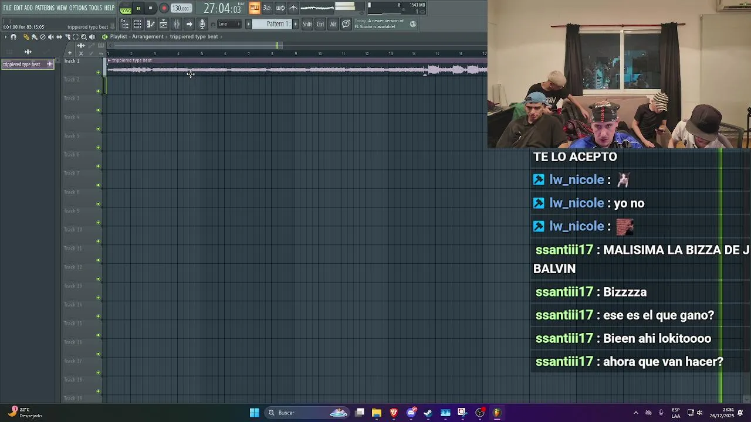Toggle SONG pattern mode button
The width and height of the screenshot is (751, 422).
pos(126,11)
